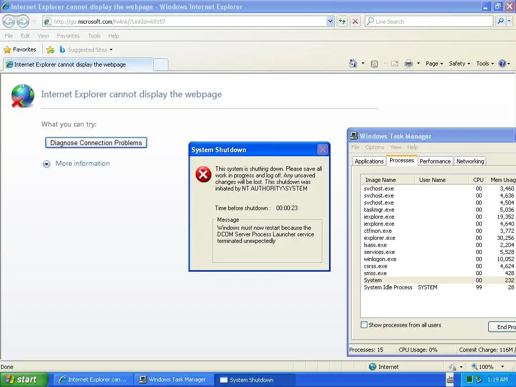Click the IE Forward navigation arrow
The height and width of the screenshot is (387, 516).
tap(23, 21)
